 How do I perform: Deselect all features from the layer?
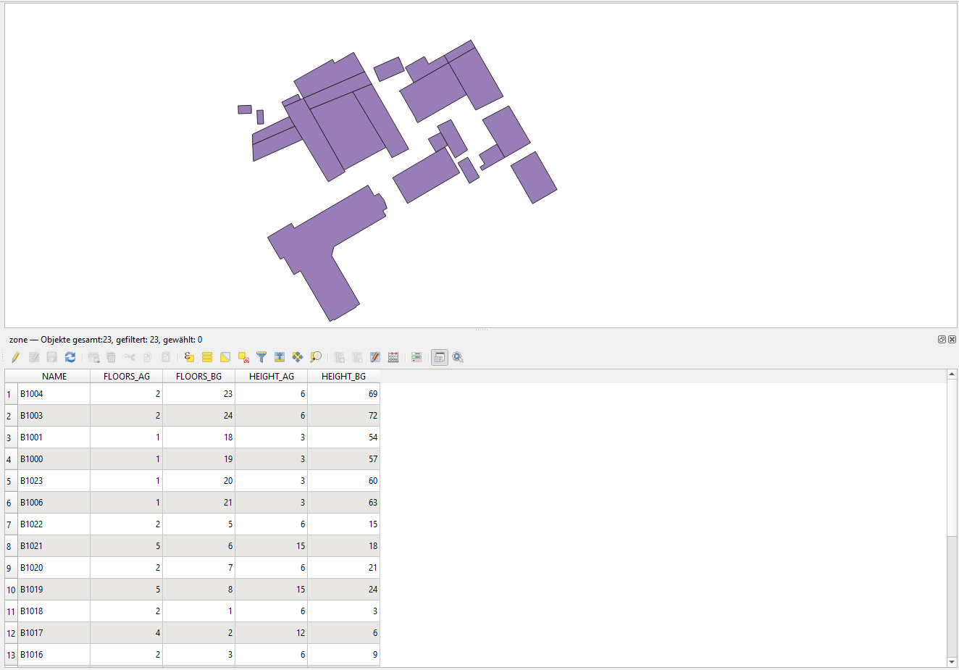243,357
